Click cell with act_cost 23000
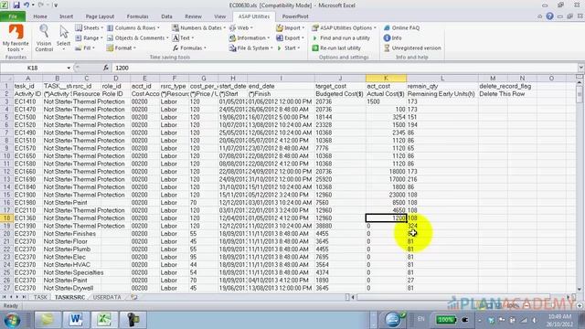585x329 pixels. [x=386, y=195]
